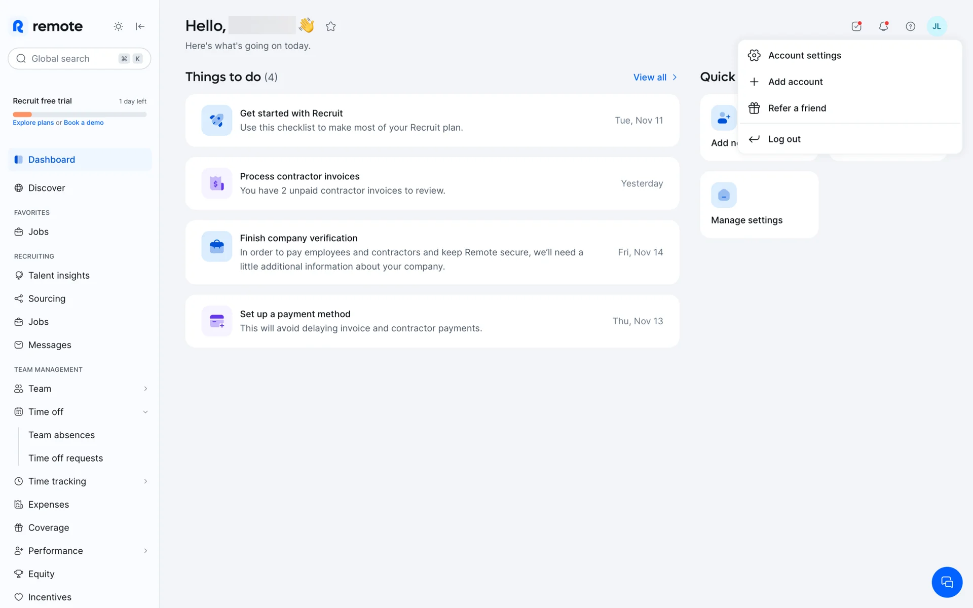Expand the Performance submenu chevron
Screen dimensions: 973x608
145,551
